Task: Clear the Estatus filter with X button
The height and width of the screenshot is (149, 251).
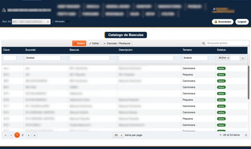Action: [x=243, y=58]
